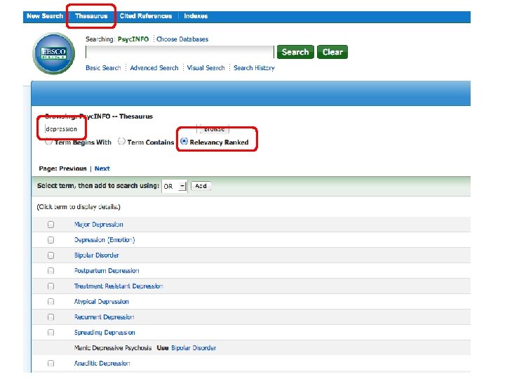505x379 pixels.
Task: Open the Thesaurus tab
Action: point(91,15)
